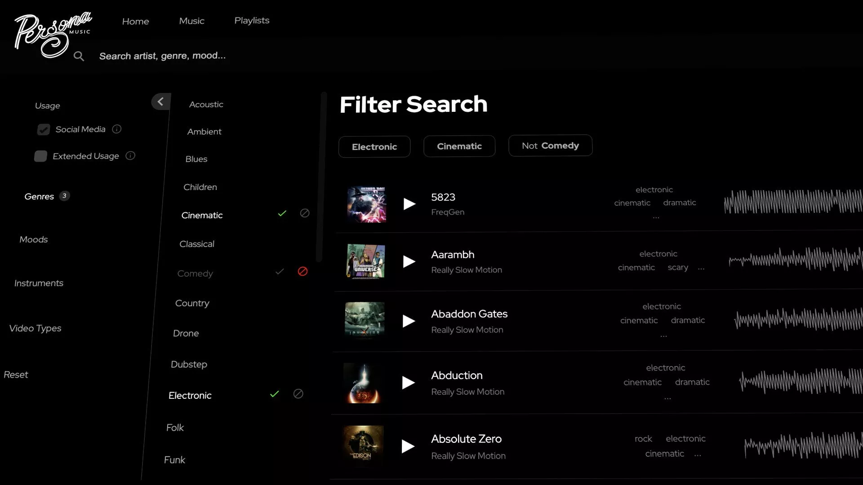Play the track 5823

pos(409,204)
